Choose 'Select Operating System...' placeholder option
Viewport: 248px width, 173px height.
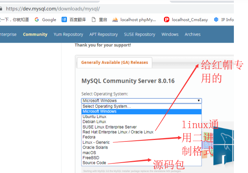(x=141, y=106)
